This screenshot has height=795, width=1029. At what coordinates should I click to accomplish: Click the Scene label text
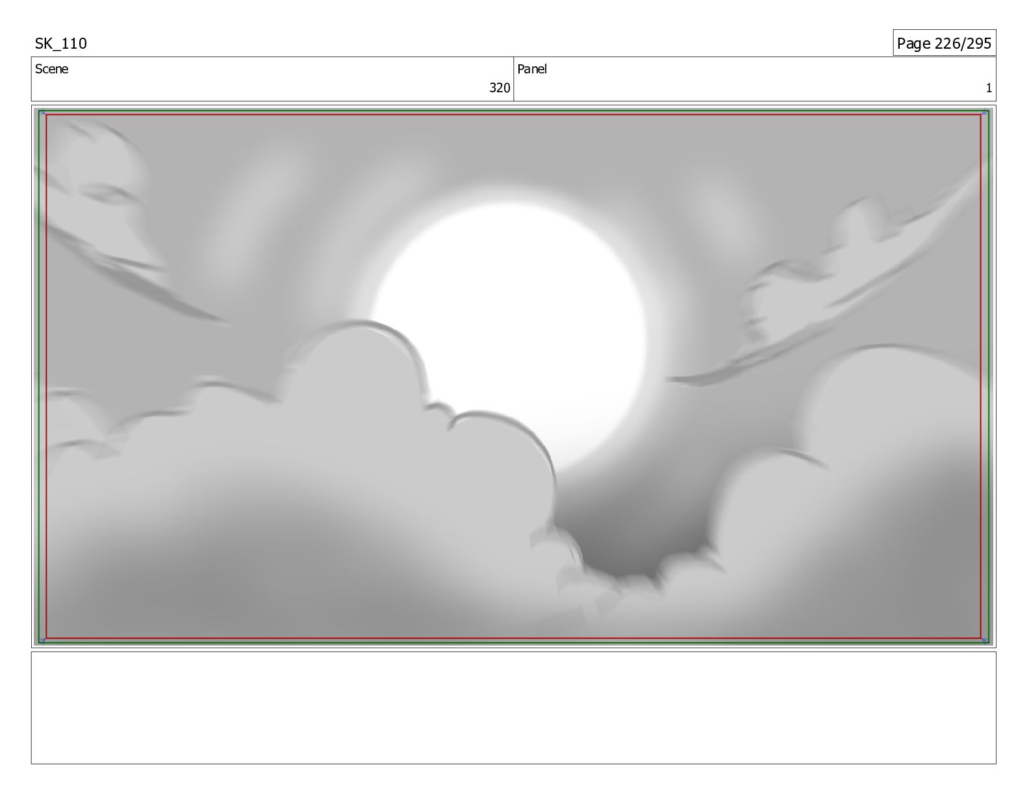pos(51,69)
